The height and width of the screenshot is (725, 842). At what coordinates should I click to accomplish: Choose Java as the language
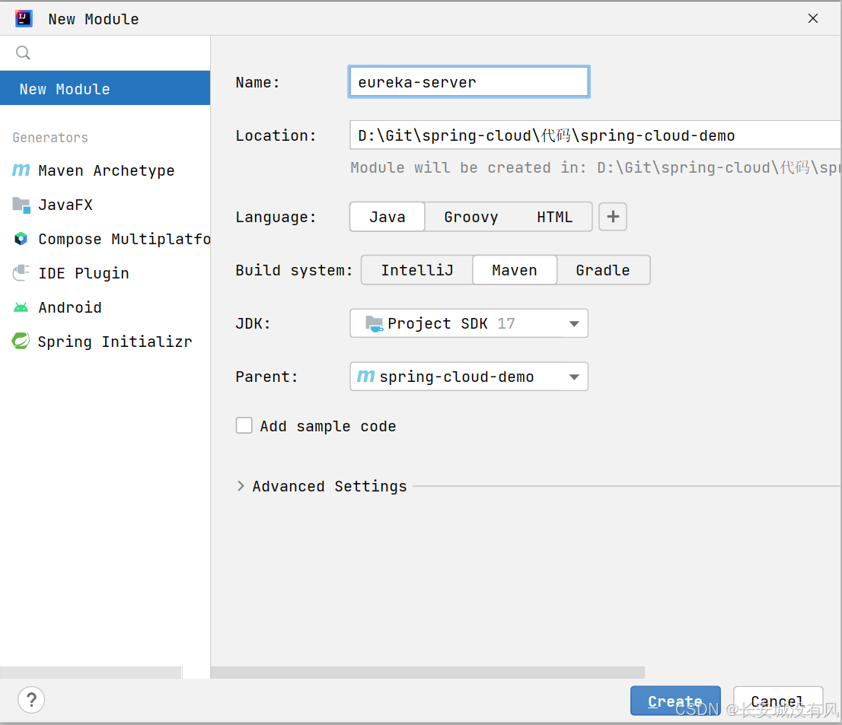click(388, 217)
